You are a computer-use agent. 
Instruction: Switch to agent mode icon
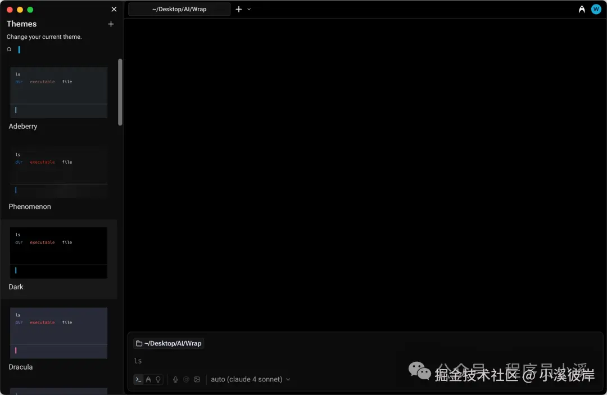click(148, 379)
